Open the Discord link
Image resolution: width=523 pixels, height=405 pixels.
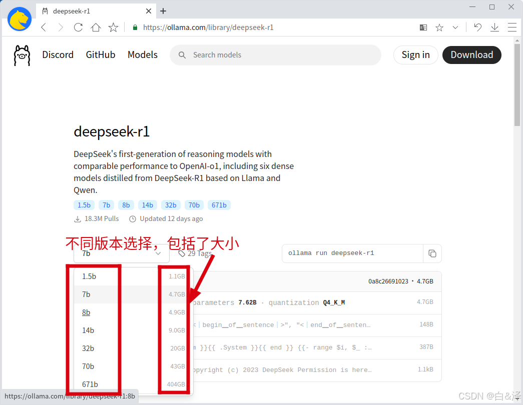tap(58, 54)
